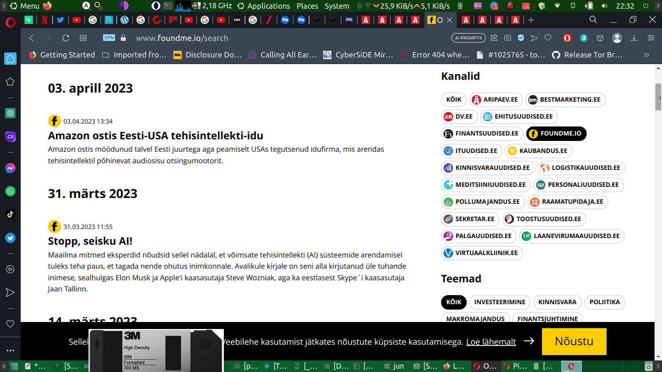Open a new tab with the plus button
The height and width of the screenshot is (372, 662).
click(531, 20)
